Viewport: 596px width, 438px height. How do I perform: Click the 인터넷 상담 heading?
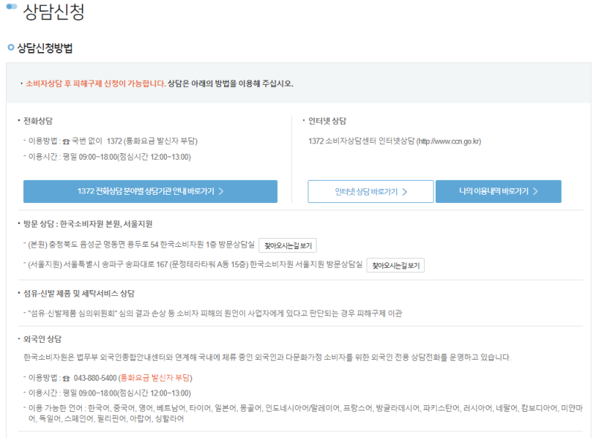click(x=327, y=121)
